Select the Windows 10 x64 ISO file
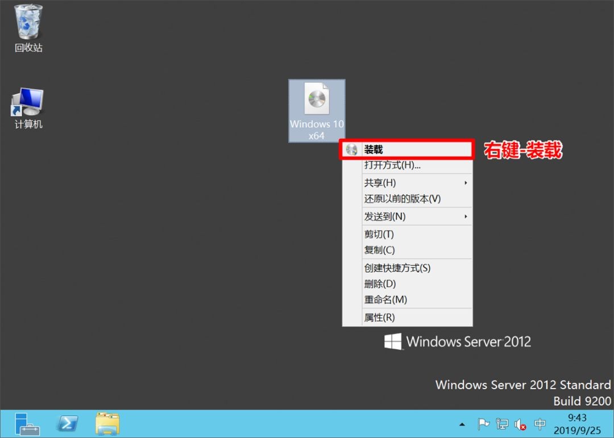Viewport: 614px width, 438px height. click(317, 111)
